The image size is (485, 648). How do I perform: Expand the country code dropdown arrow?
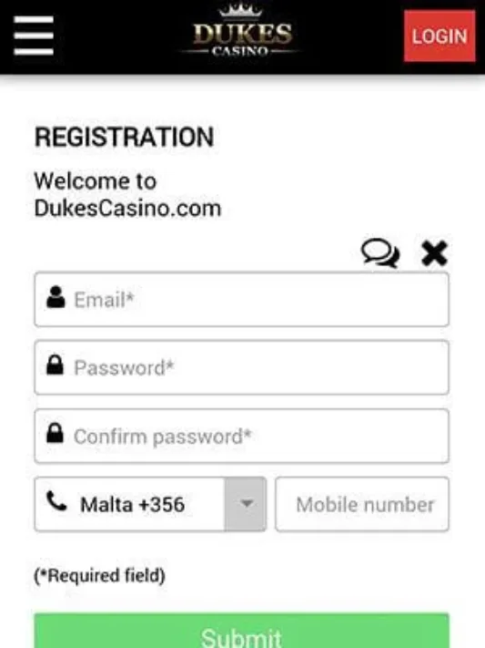(x=246, y=504)
